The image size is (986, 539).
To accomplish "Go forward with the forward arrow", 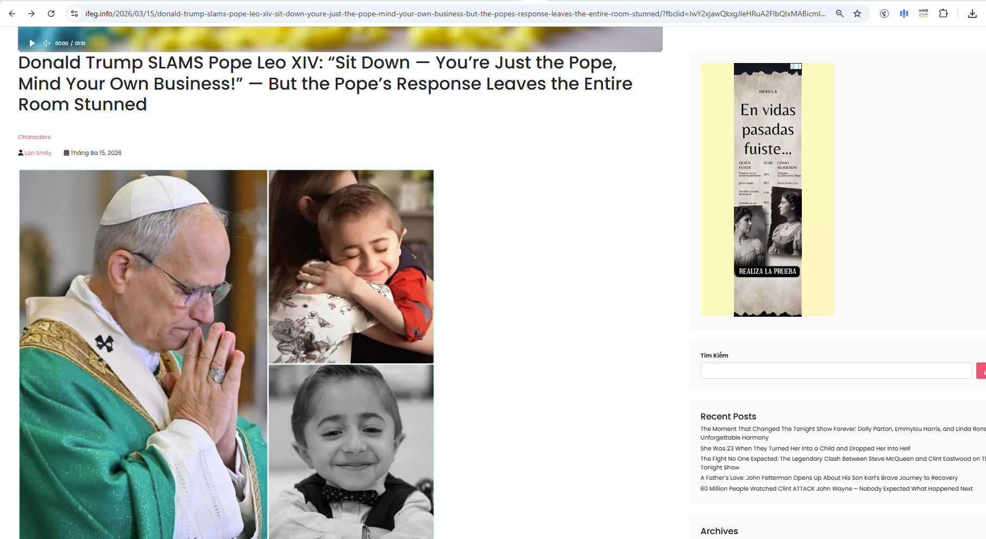I will (x=32, y=14).
